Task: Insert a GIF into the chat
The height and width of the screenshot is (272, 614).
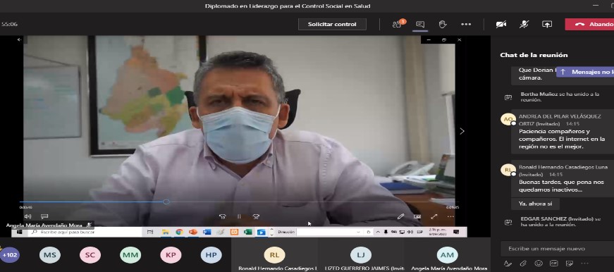Action: pos(553,264)
